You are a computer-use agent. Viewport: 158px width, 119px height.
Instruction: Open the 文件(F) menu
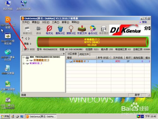26,22
